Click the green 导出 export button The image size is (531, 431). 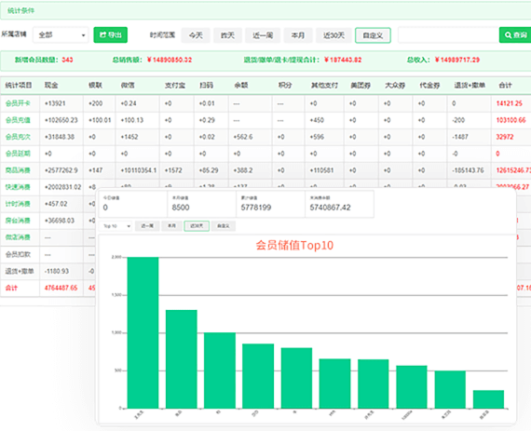[x=111, y=34]
